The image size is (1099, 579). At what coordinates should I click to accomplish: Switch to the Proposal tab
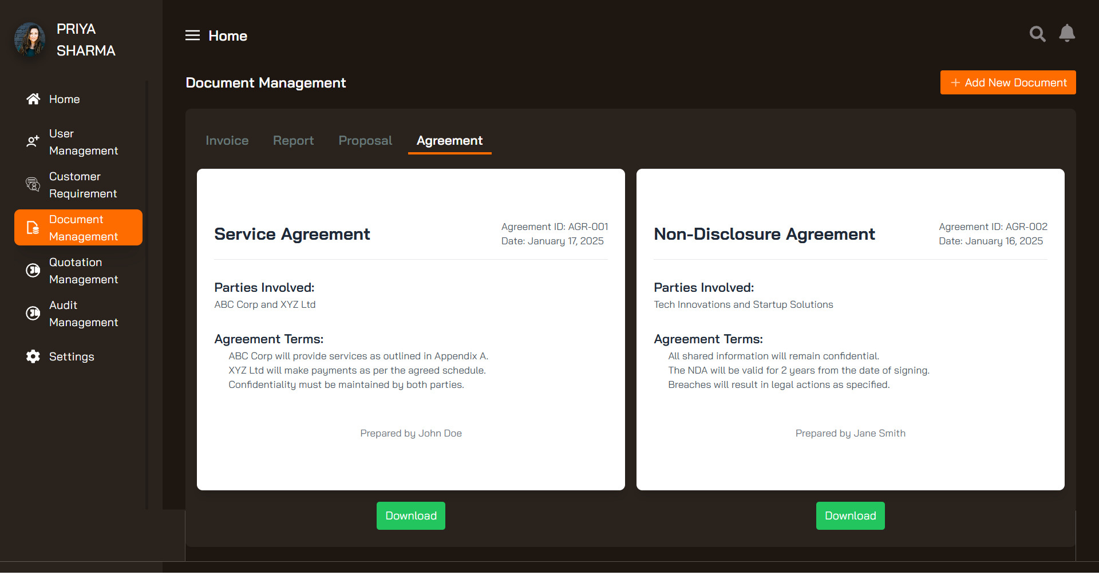365,141
